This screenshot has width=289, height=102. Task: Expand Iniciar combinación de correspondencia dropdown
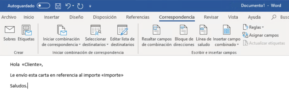(x=80, y=45)
